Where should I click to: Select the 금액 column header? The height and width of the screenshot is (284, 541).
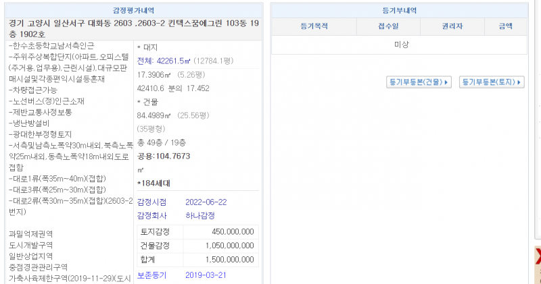click(505, 26)
